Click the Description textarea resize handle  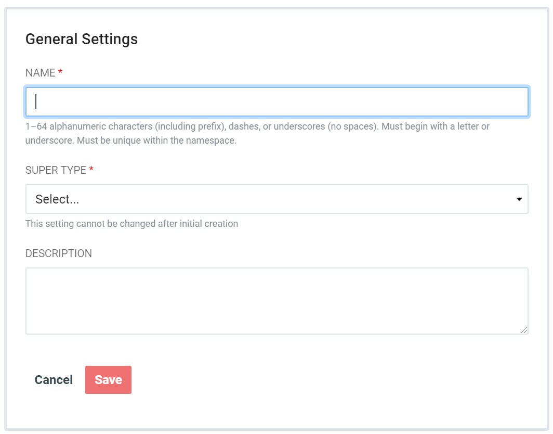[524, 330]
